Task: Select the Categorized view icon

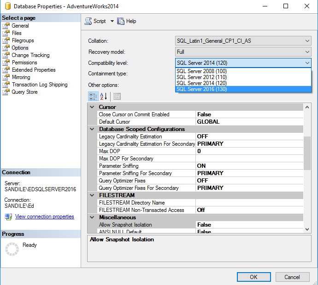Action: 93,96
